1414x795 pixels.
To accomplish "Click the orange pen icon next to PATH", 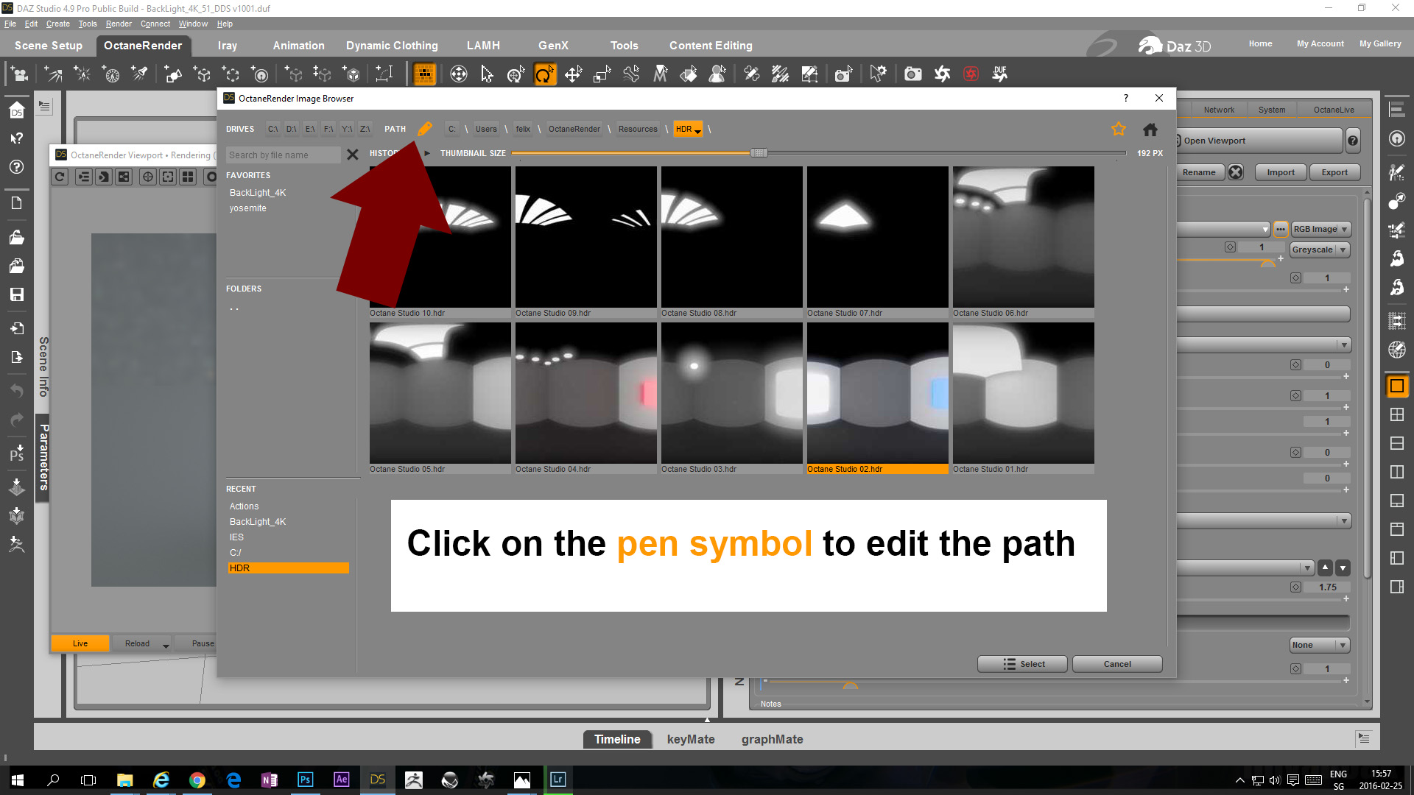I will tap(425, 129).
